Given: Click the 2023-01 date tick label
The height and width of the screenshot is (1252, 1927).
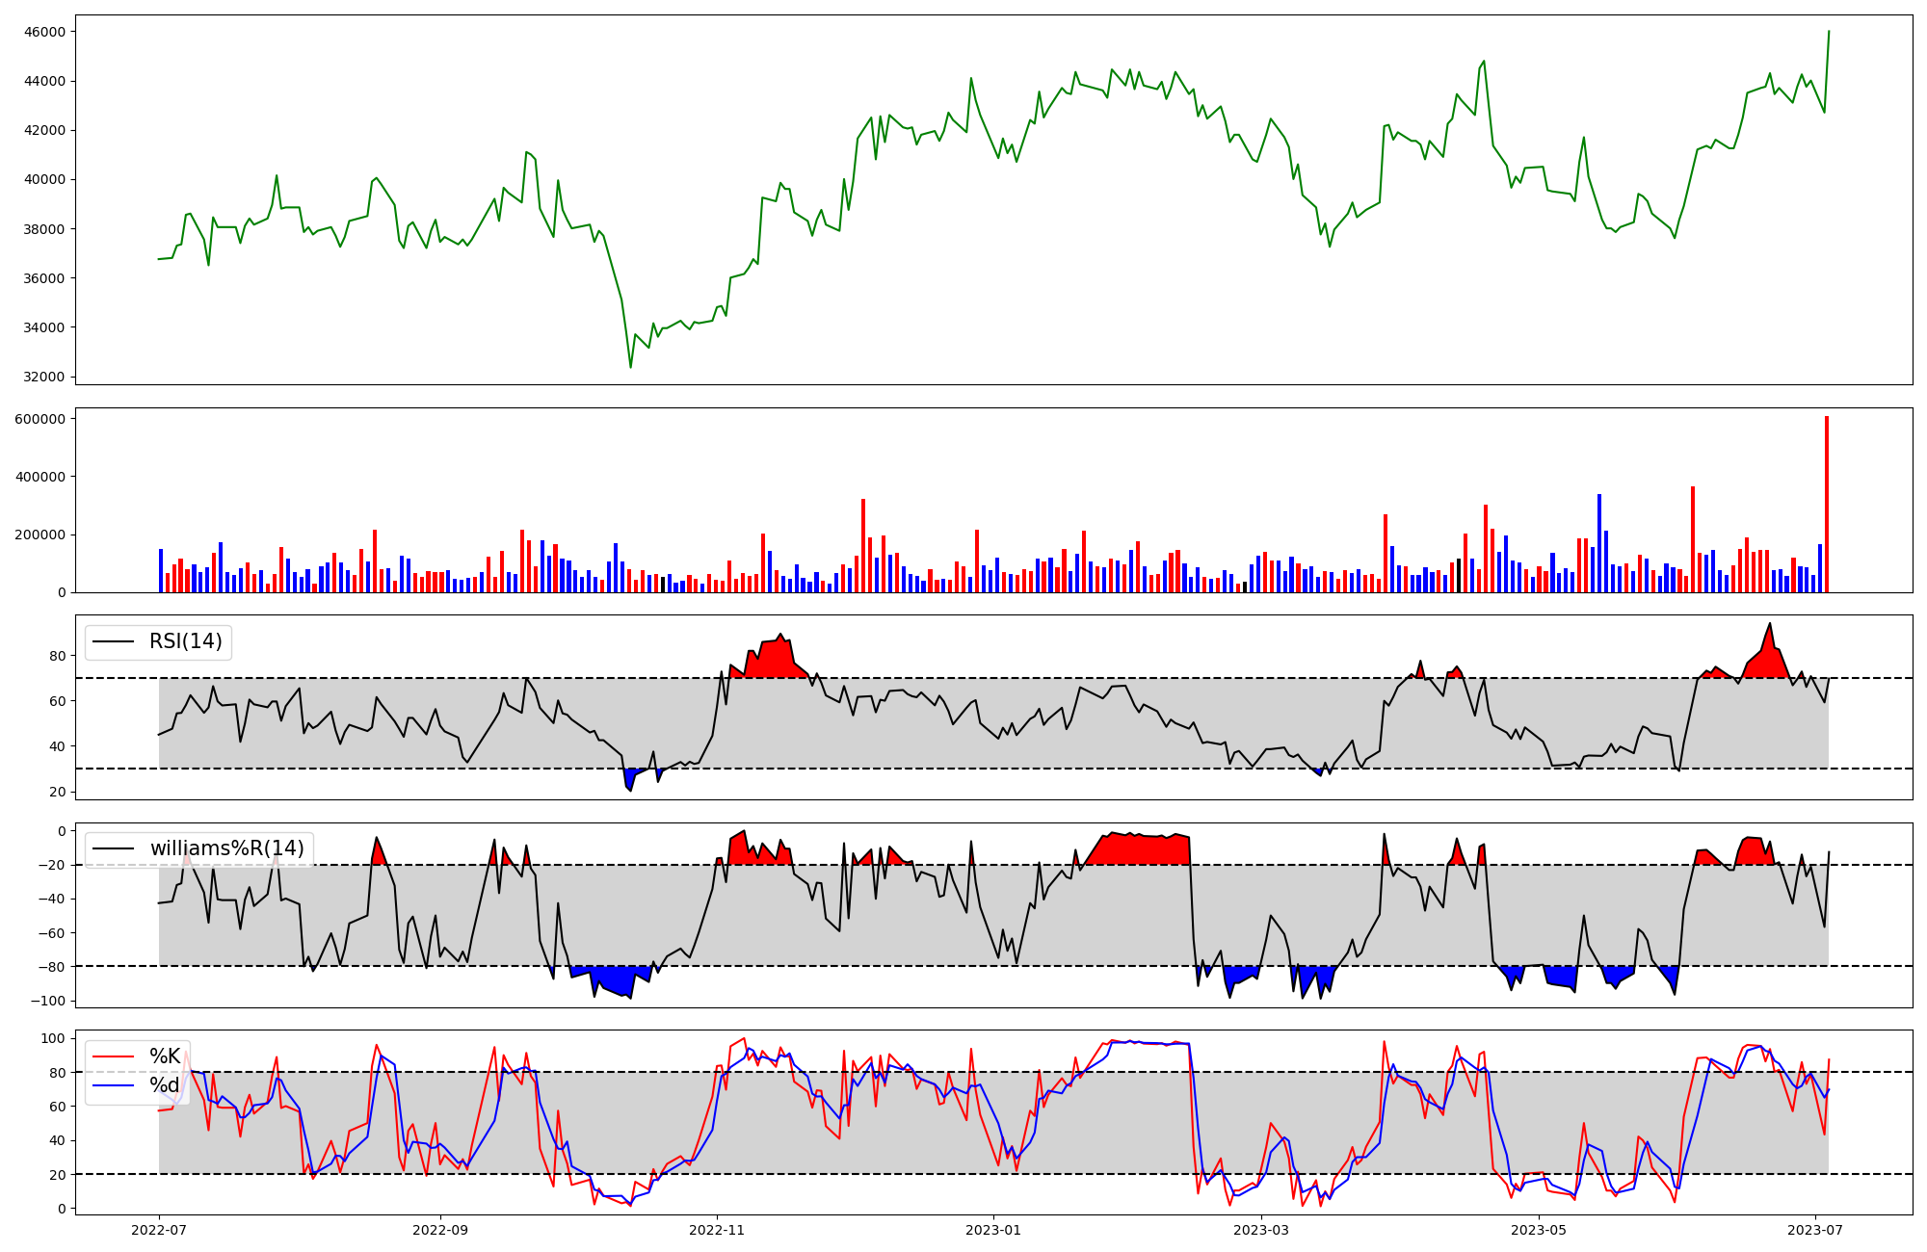Looking at the screenshot, I should [x=992, y=1230].
